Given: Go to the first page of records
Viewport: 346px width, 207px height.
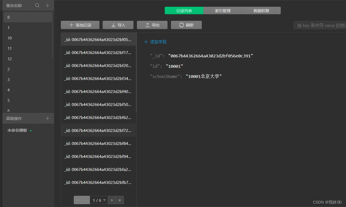Looking at the screenshot, I should click(78, 200).
